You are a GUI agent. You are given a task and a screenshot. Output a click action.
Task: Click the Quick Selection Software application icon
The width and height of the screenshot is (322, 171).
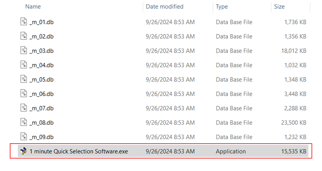24,151
